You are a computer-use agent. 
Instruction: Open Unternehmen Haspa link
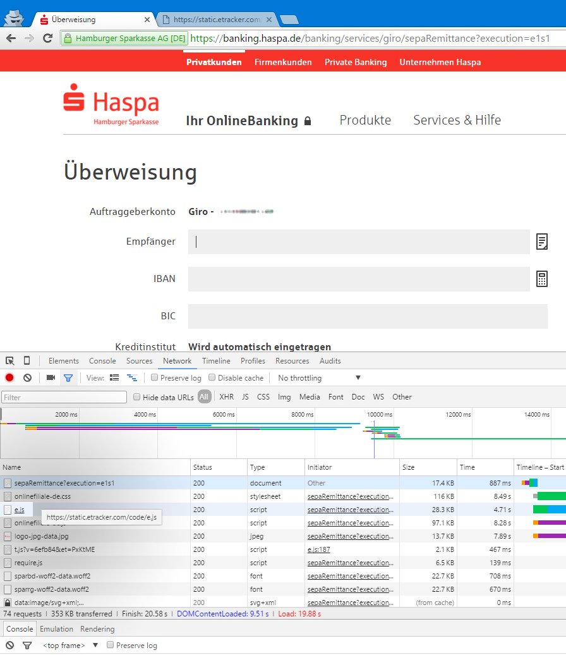pyautogui.click(x=440, y=62)
